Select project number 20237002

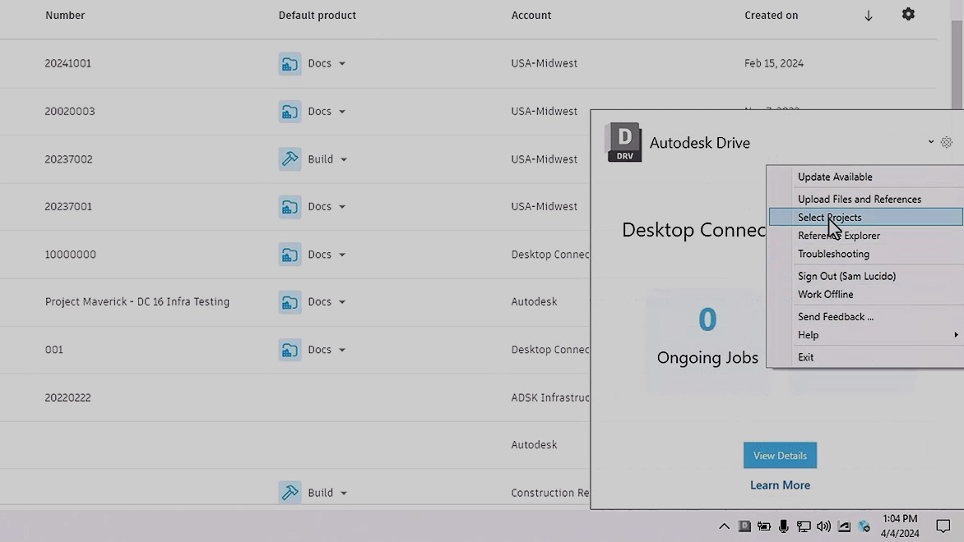tap(69, 159)
